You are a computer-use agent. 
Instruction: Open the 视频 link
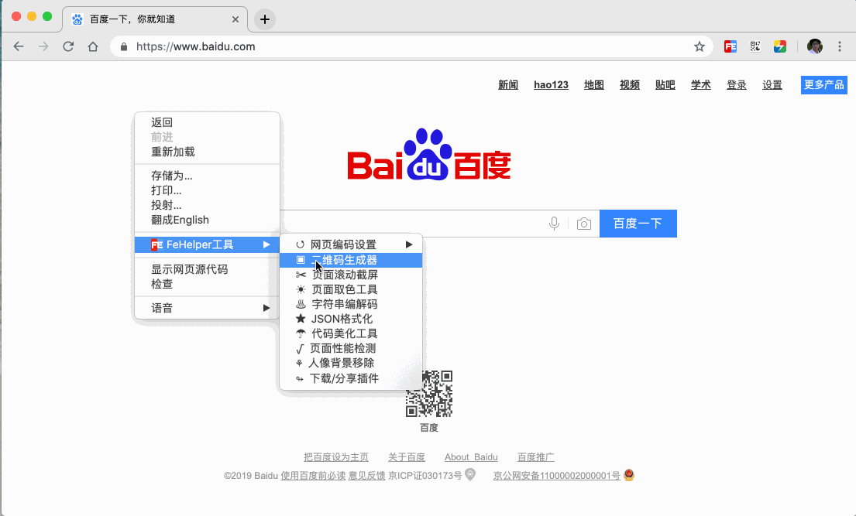coord(630,84)
